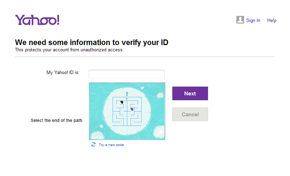The height and width of the screenshot is (176, 290).
Task: Click the user avatar icon beside Sign In
Action: click(x=240, y=20)
